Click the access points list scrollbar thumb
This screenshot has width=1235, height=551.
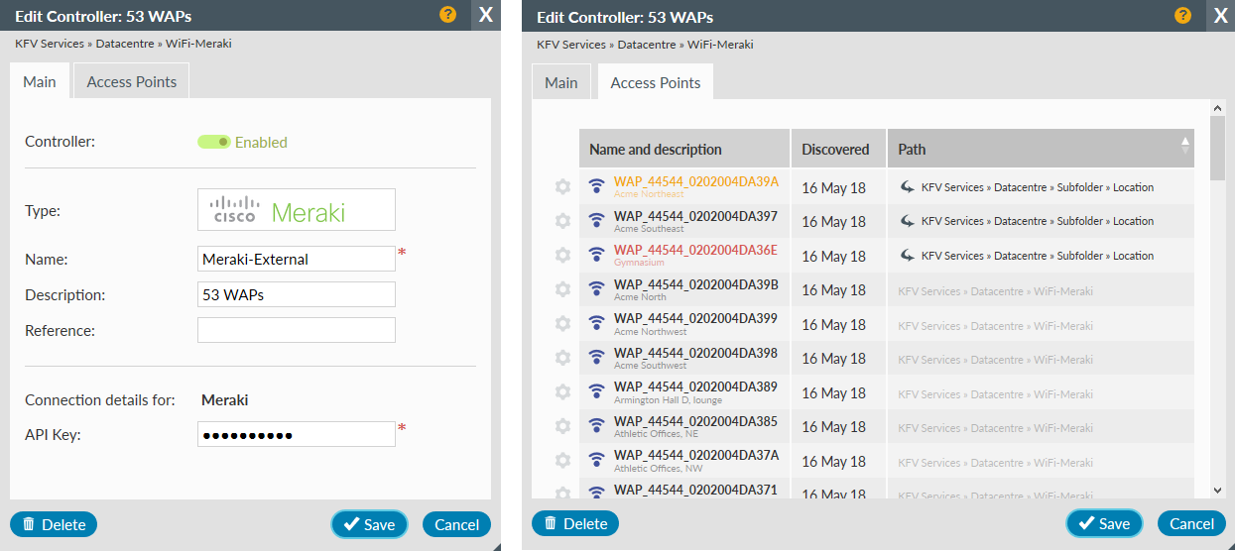(x=1217, y=148)
